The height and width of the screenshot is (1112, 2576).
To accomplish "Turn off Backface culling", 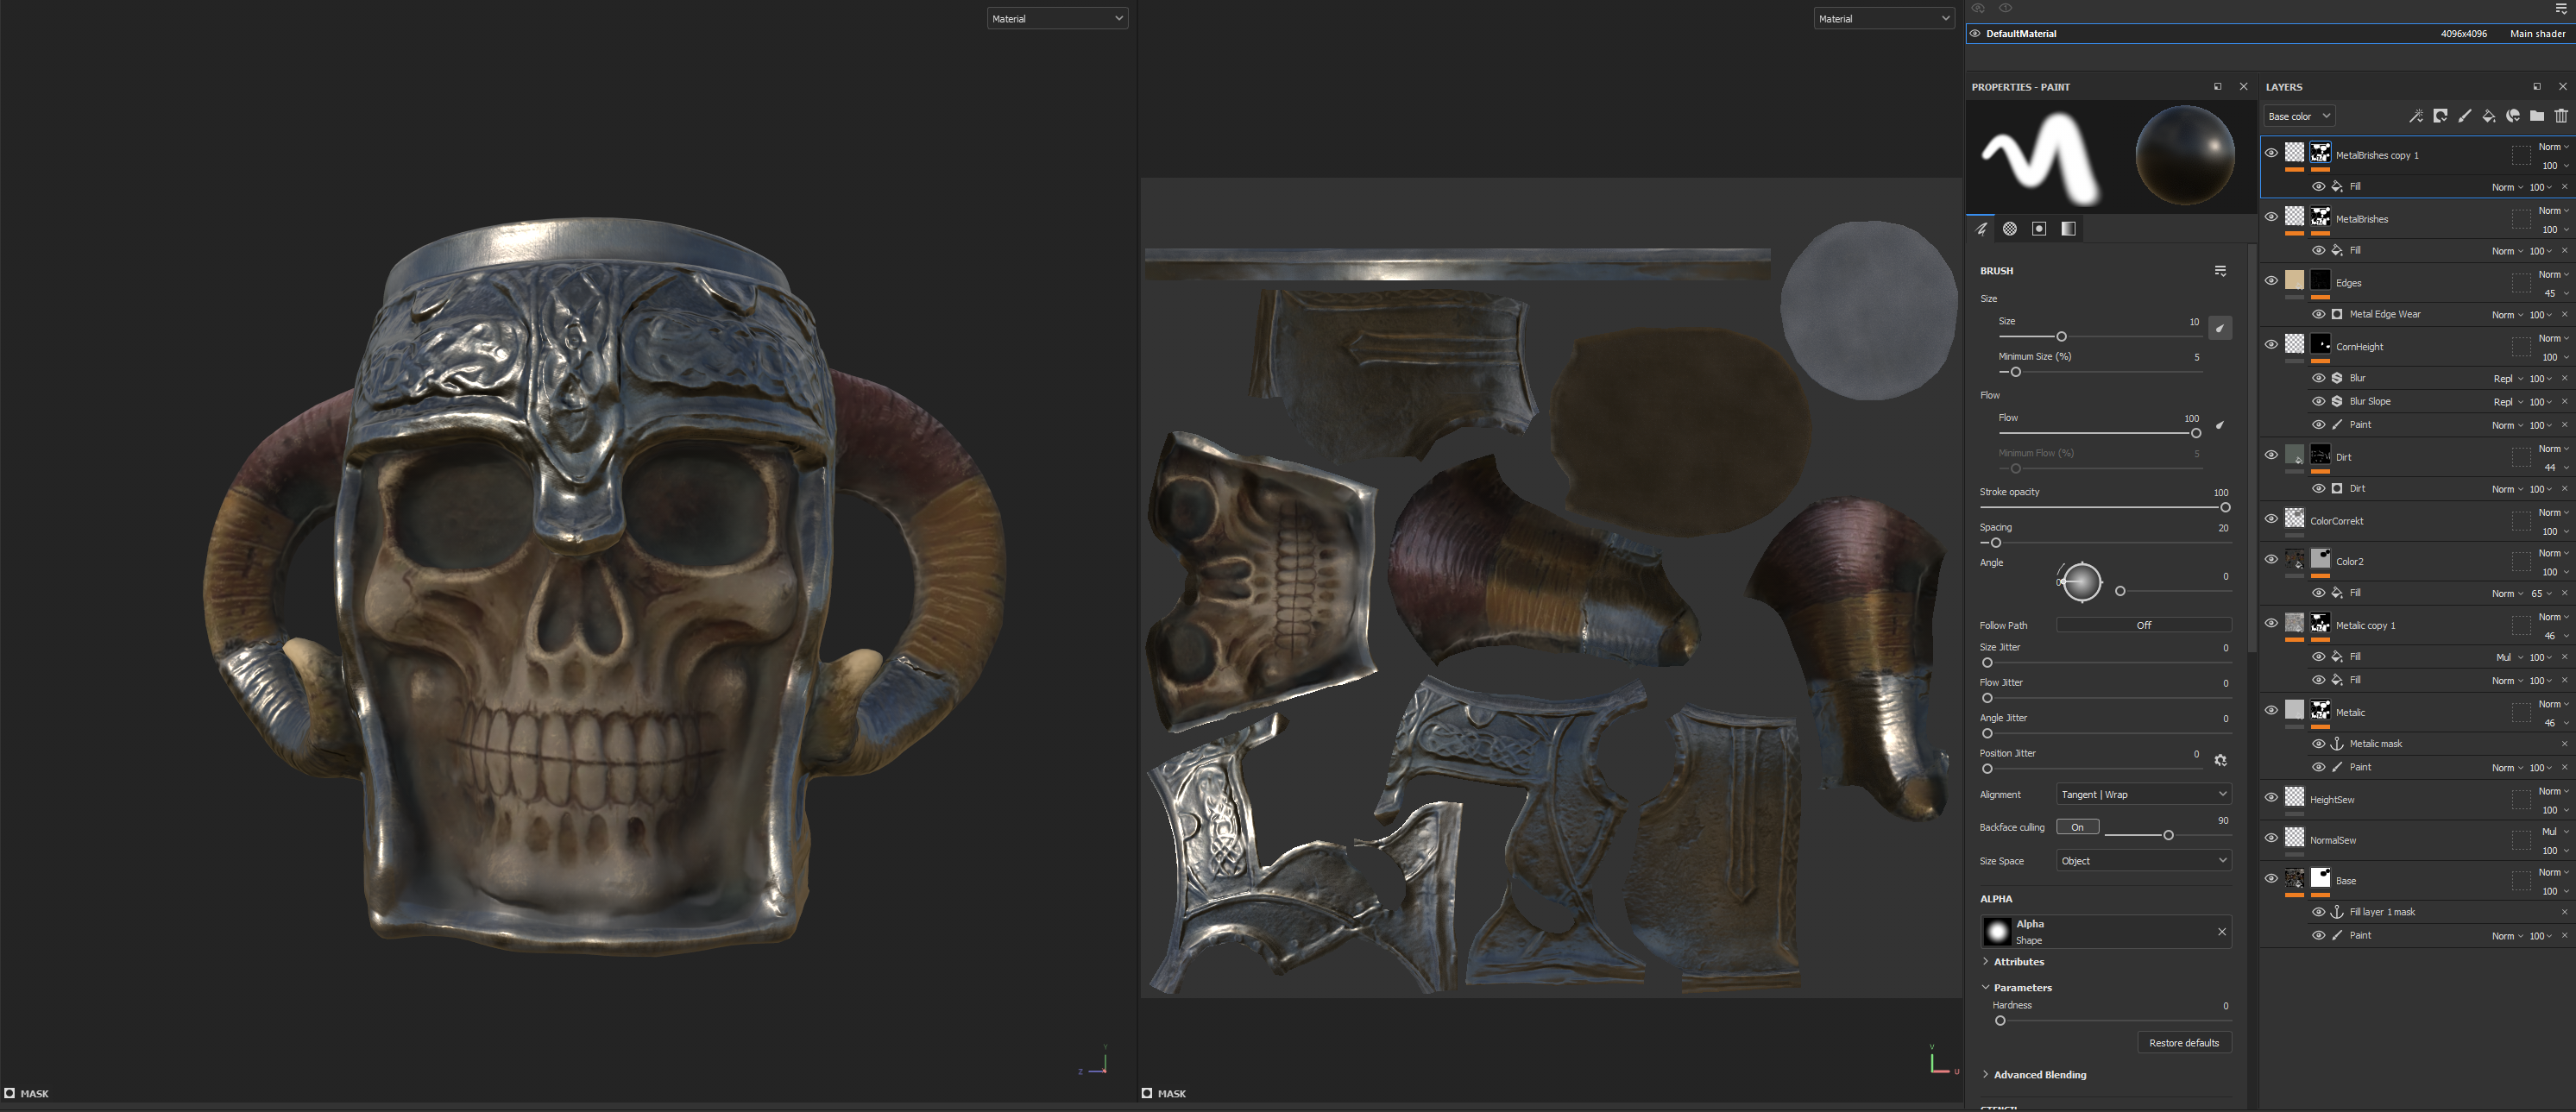I will click(x=2077, y=827).
